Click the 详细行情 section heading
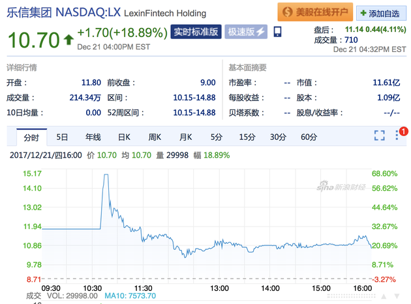 22,68
